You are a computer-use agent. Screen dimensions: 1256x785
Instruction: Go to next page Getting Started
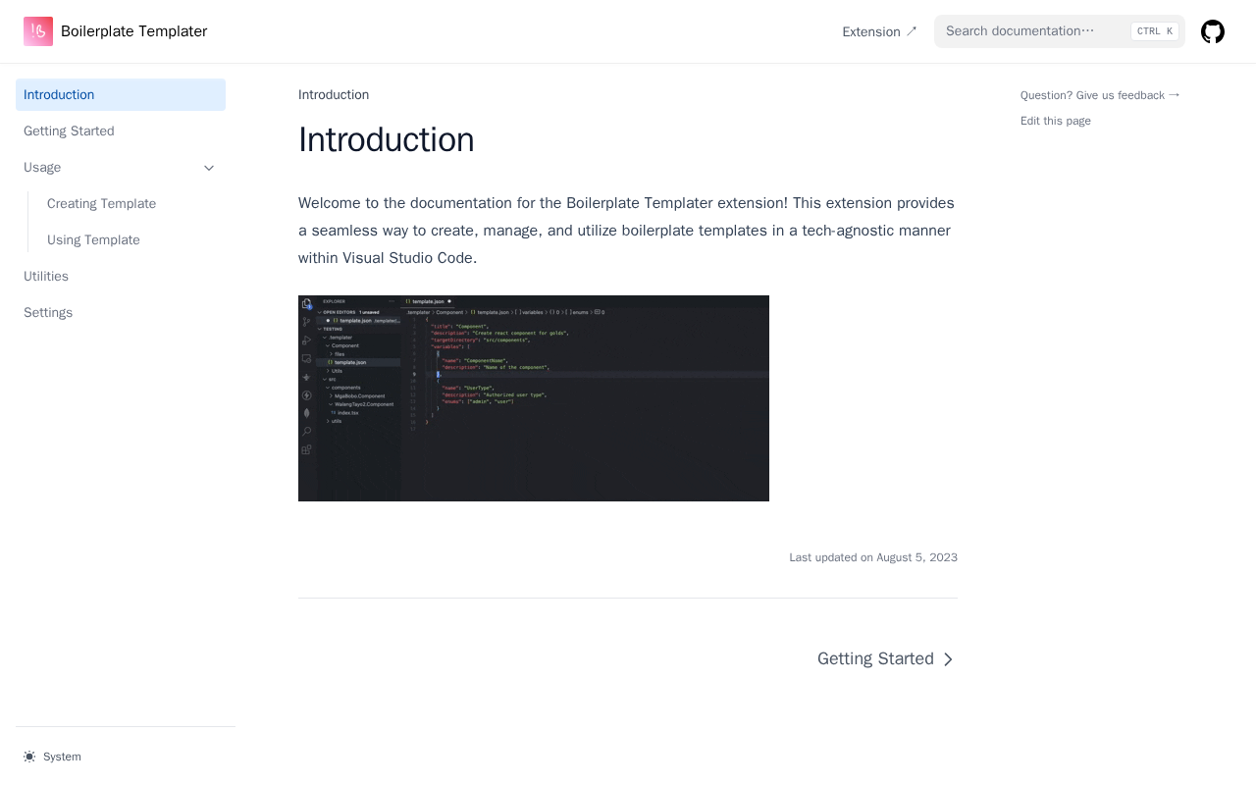(x=875, y=659)
